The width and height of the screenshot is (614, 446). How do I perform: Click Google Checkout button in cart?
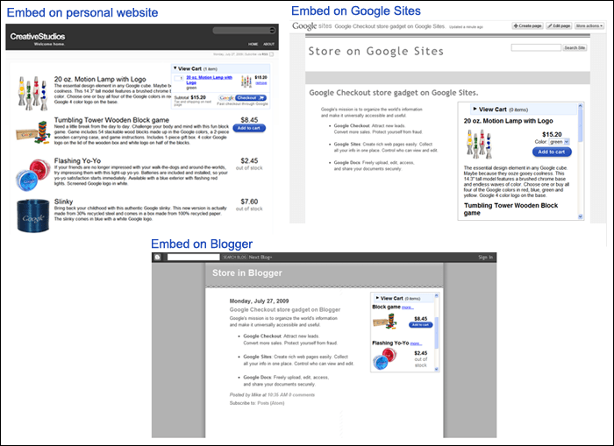tap(242, 98)
